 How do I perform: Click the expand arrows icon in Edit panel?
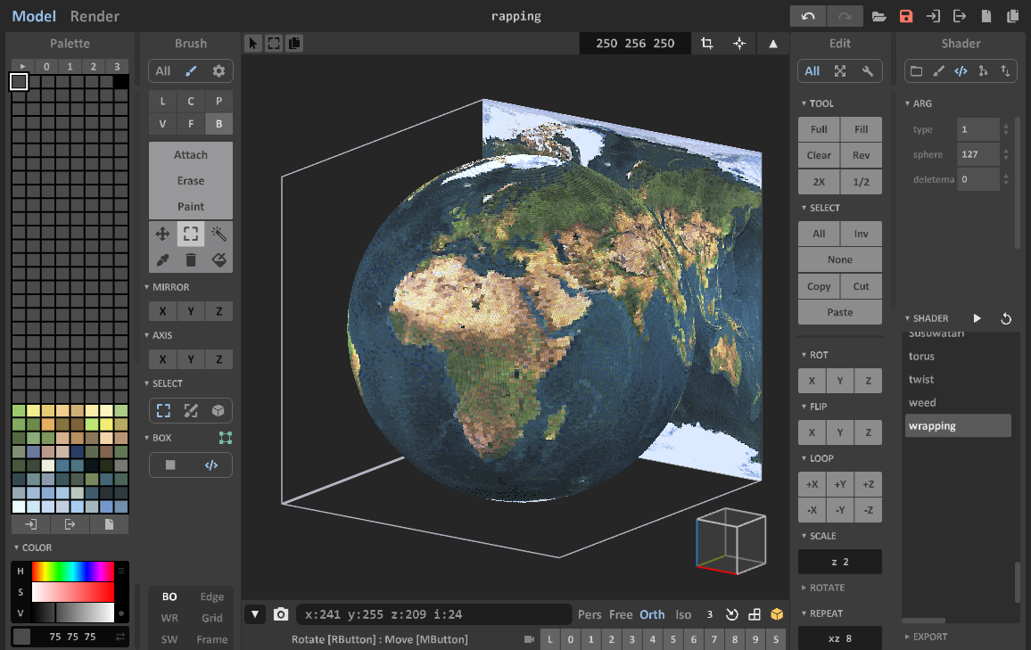(840, 71)
